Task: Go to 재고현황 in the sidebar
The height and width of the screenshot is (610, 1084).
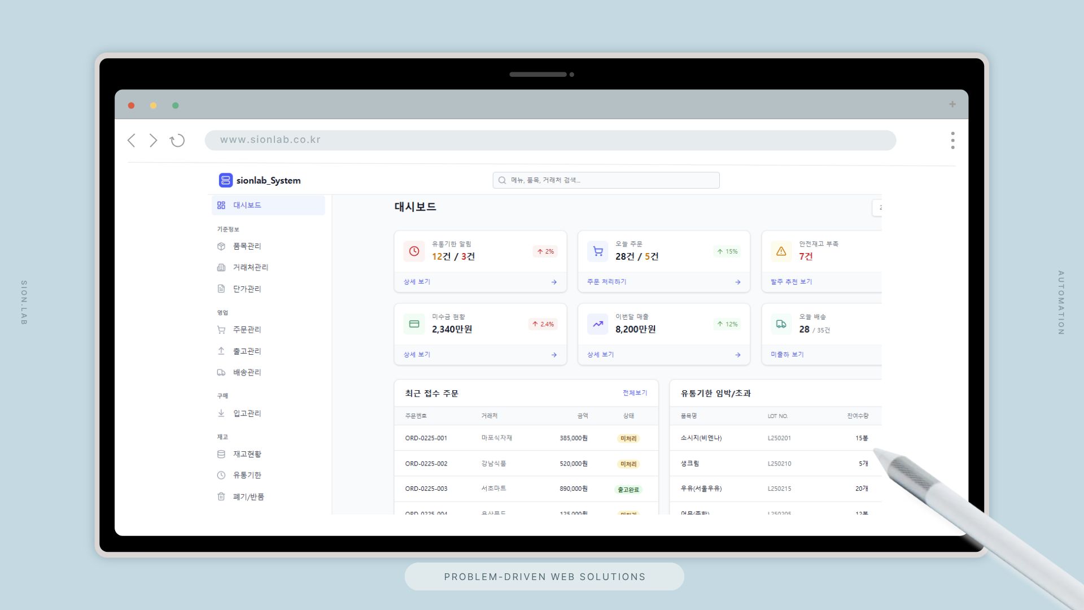Action: [x=247, y=454]
